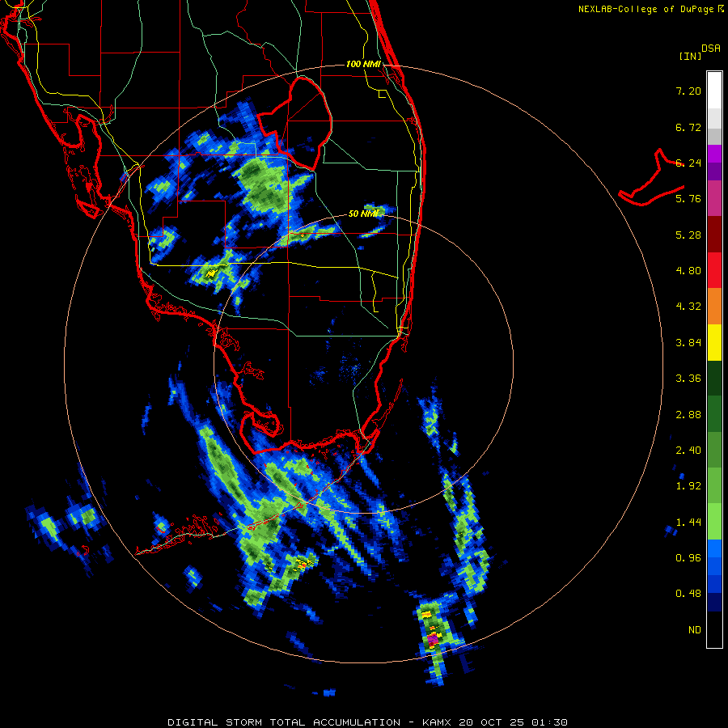Pick the yellow swatch beside 3.84

pyautogui.click(x=714, y=342)
